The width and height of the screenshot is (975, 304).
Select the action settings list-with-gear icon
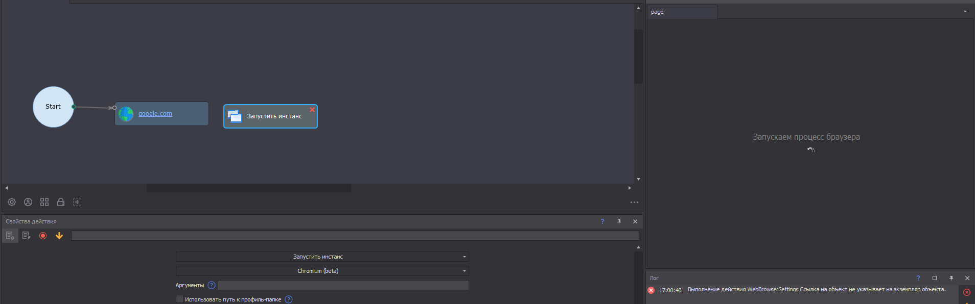(10, 236)
